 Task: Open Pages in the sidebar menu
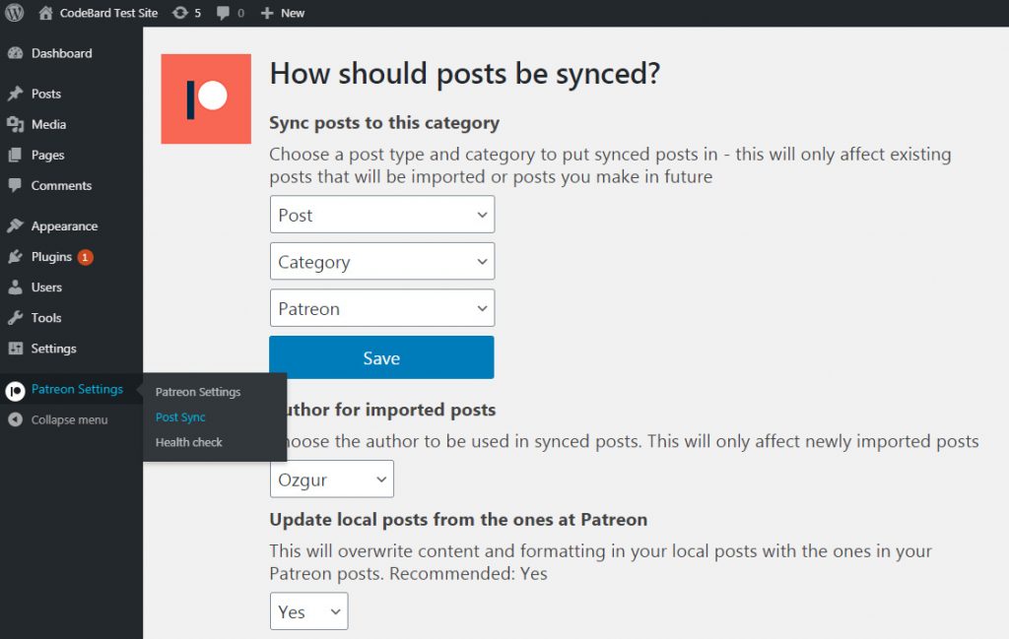pyautogui.click(x=47, y=155)
